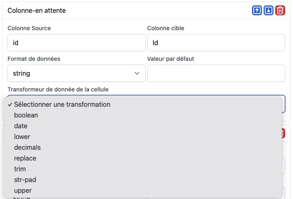Select the boolean transformation
The width and height of the screenshot is (293, 199).
click(26, 115)
